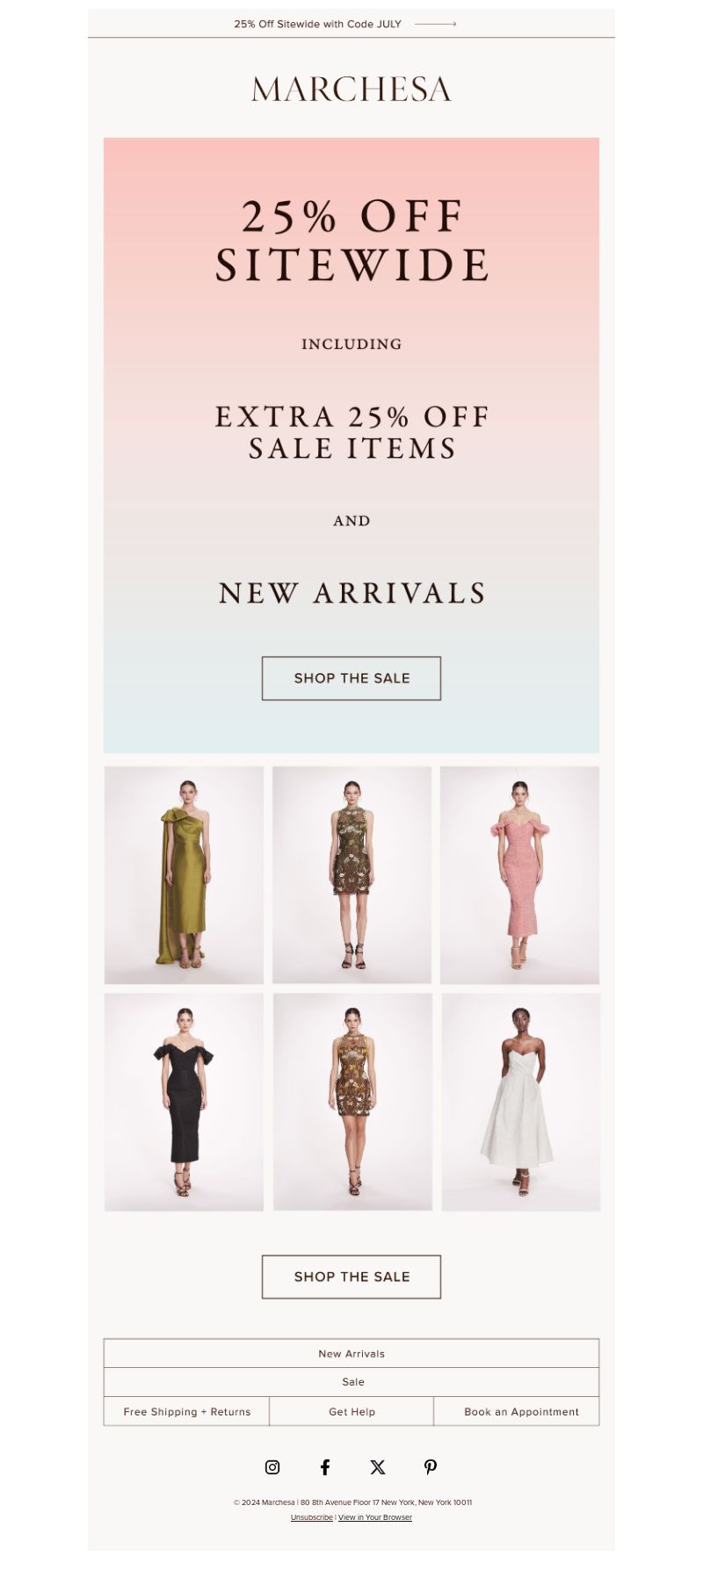Click the Marchesa logo

tap(351, 89)
